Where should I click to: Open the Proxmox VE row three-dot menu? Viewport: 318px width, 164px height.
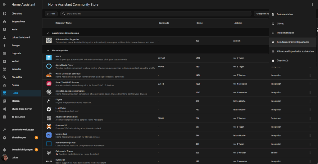click(310, 127)
